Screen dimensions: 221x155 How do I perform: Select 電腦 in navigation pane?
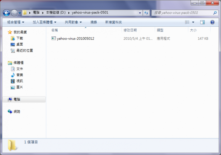coord(17,99)
